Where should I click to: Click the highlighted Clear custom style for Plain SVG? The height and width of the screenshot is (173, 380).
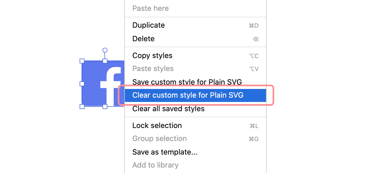click(x=188, y=95)
